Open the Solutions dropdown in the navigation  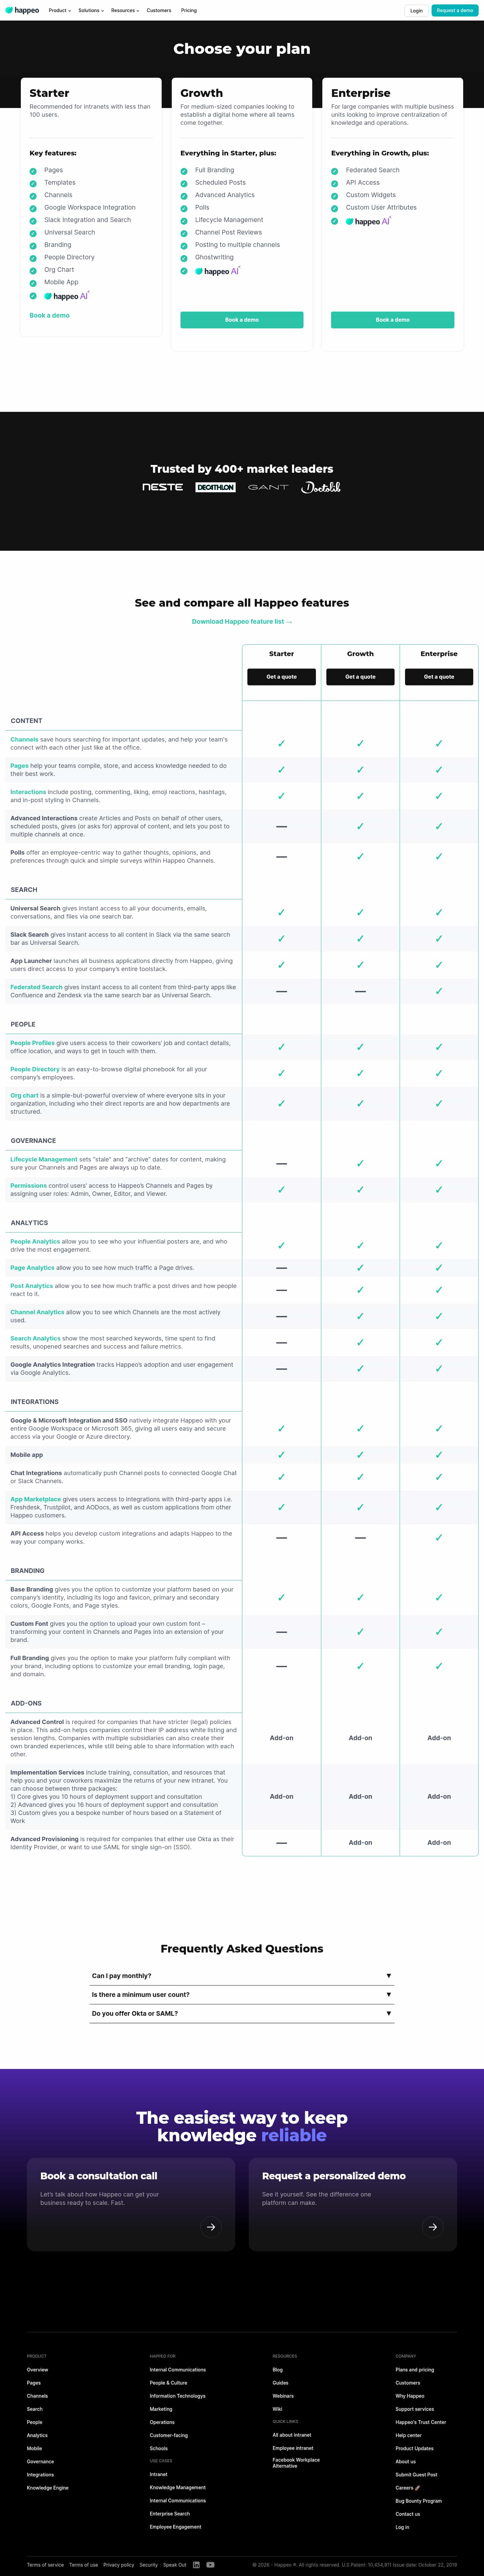click(90, 10)
